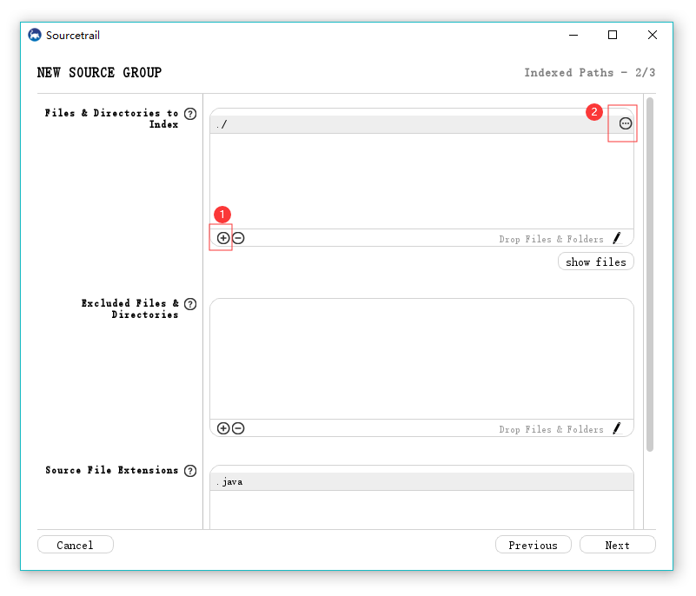Screen dimensions: 696x596
Task: Show help for Source File Extensions
Action: tap(190, 471)
